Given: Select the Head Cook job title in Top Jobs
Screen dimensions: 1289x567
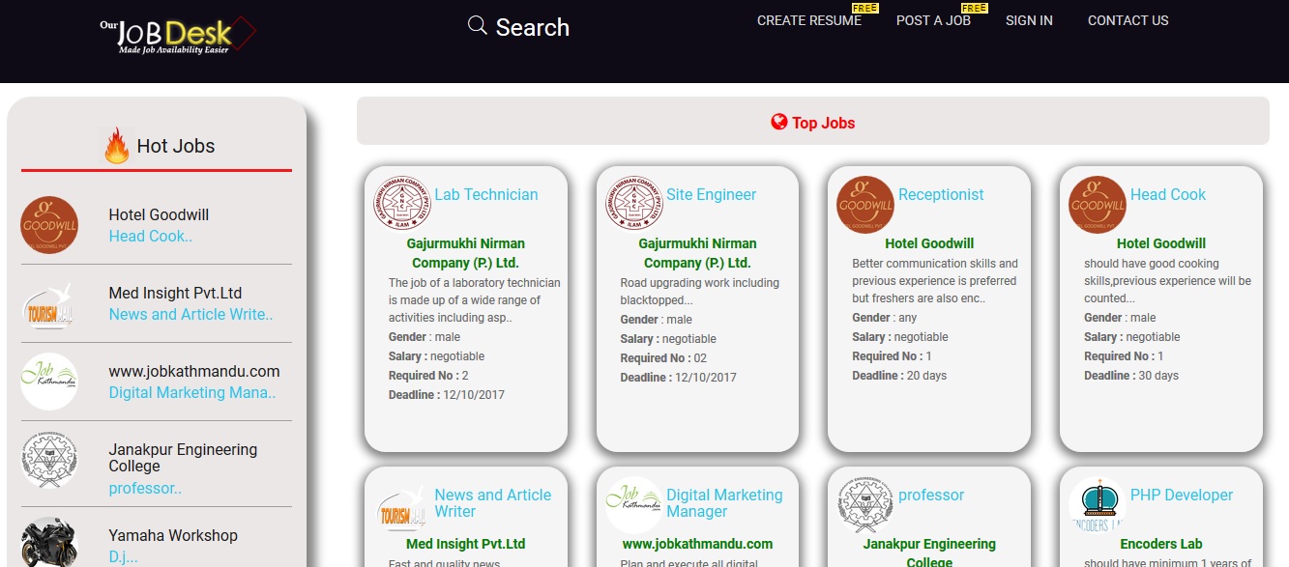Looking at the screenshot, I should coord(1167,194).
